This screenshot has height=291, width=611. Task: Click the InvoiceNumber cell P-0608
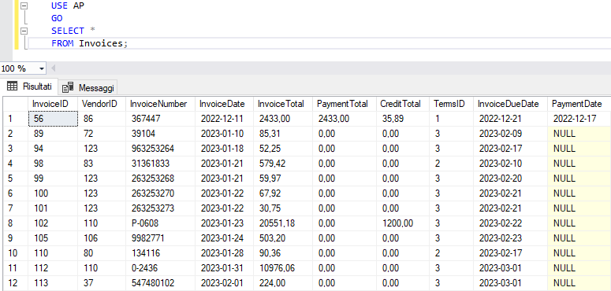[160, 223]
